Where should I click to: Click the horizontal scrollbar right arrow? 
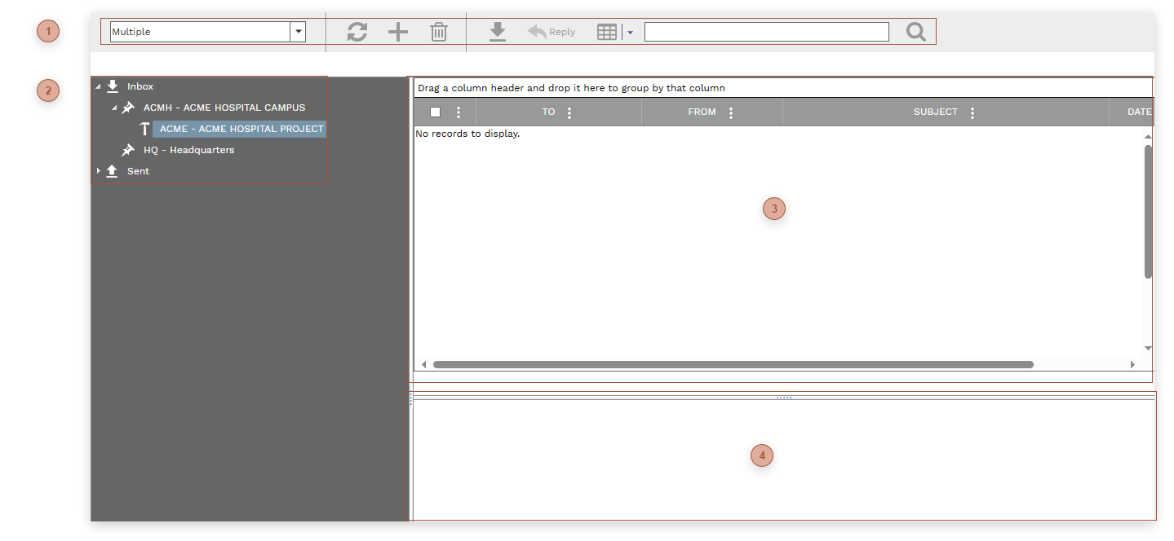point(1132,364)
